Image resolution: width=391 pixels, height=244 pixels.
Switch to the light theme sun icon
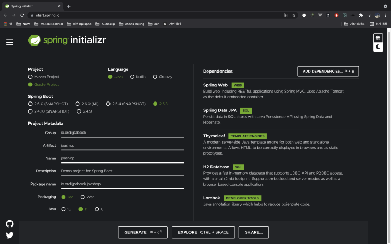click(x=378, y=38)
